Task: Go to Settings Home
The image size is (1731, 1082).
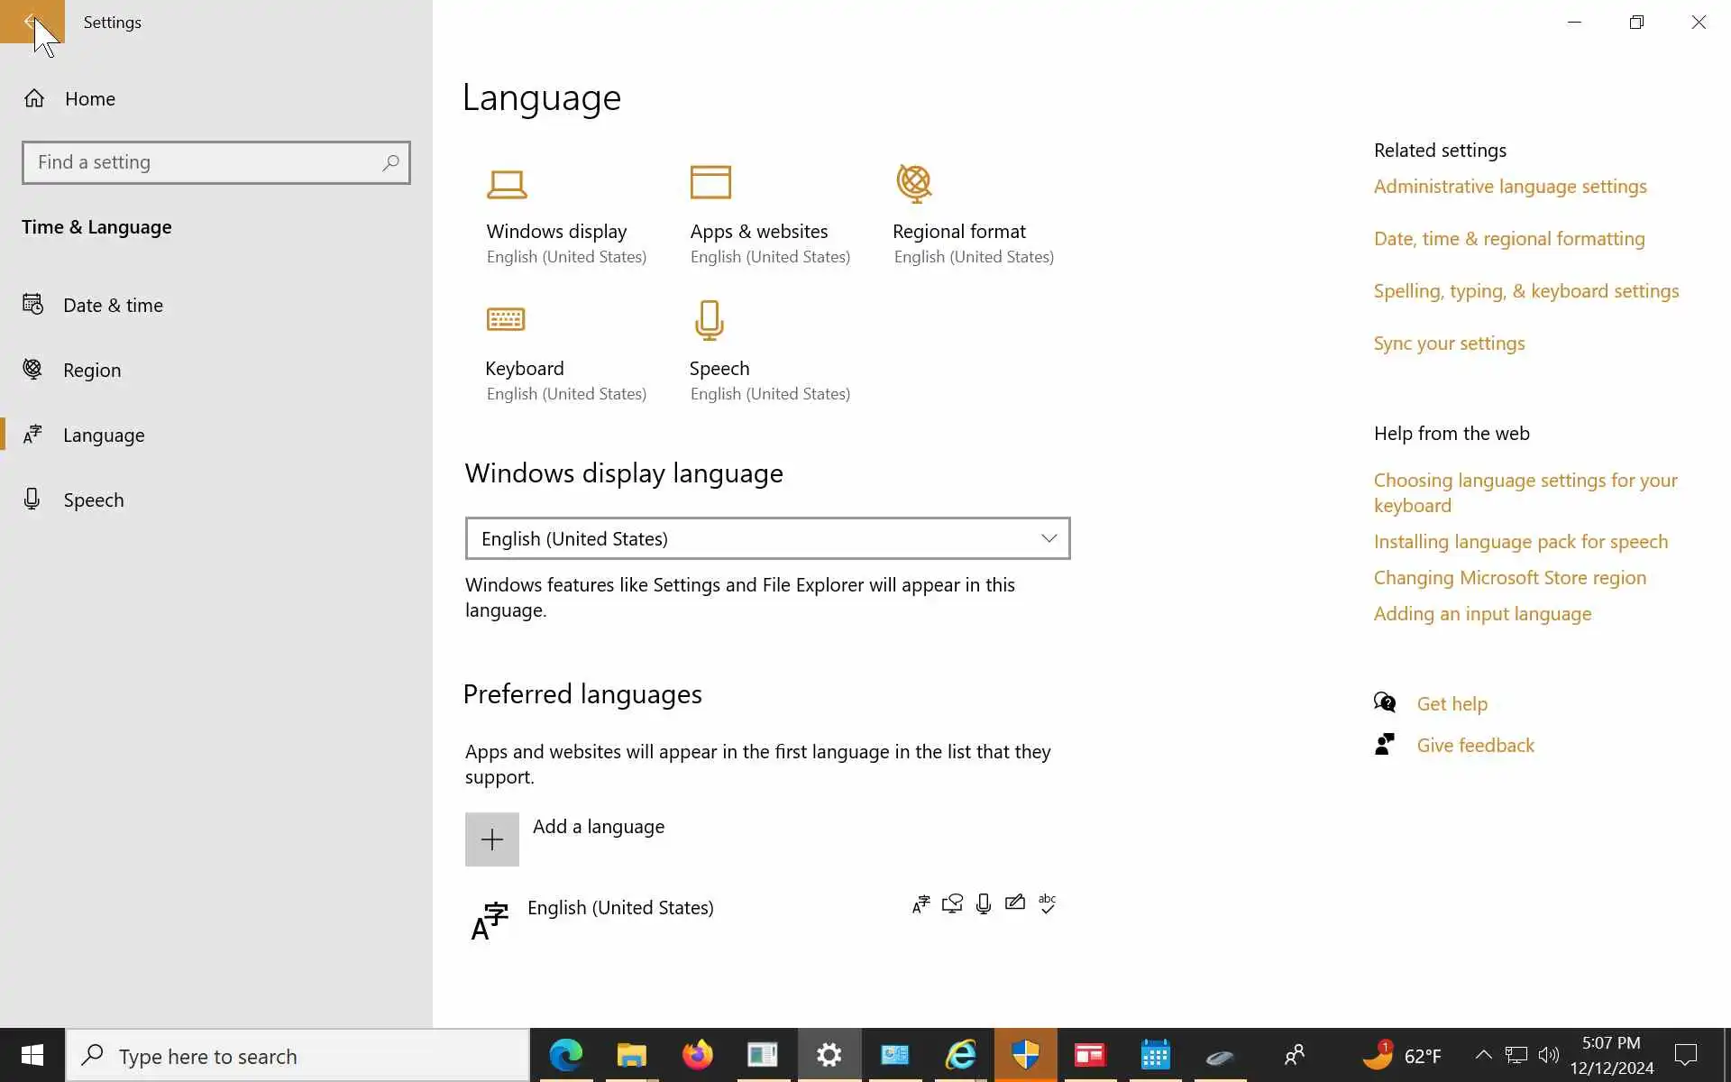Action: [89, 99]
